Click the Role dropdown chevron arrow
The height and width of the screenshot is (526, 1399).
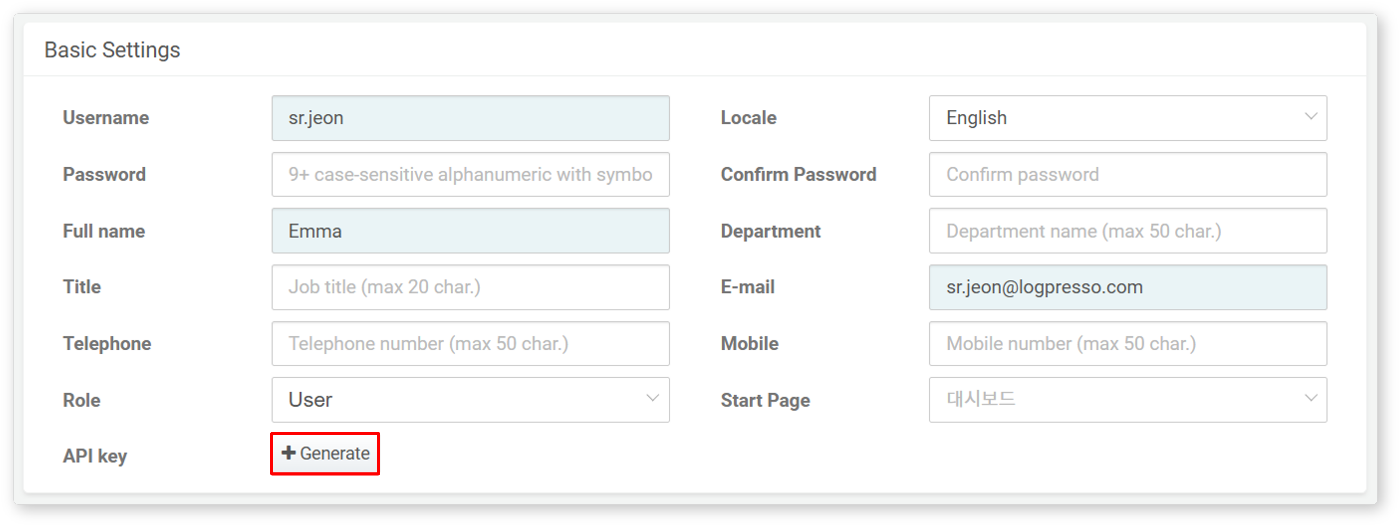(x=653, y=398)
